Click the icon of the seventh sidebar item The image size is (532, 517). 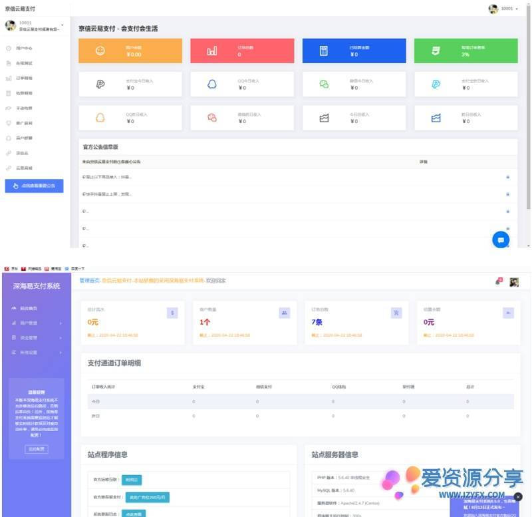(9, 138)
